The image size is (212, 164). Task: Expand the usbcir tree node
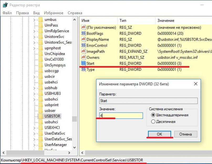pos(34,77)
